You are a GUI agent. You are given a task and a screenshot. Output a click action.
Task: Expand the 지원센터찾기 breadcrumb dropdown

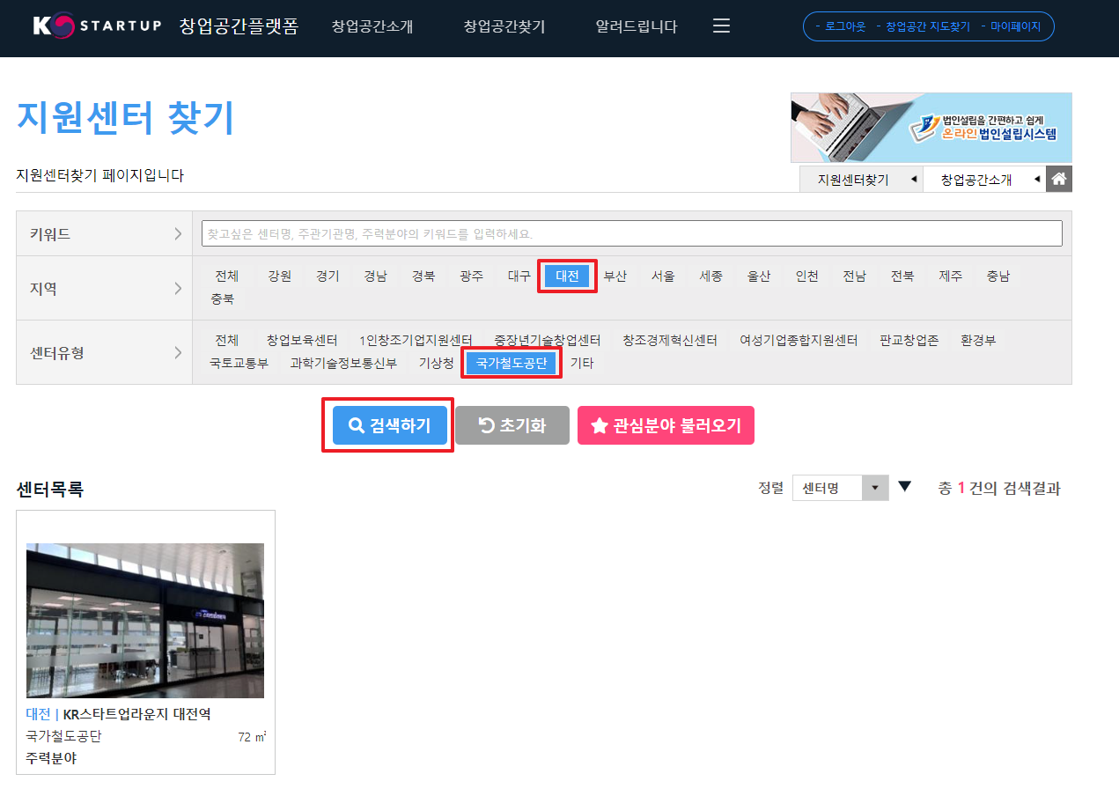(x=861, y=180)
